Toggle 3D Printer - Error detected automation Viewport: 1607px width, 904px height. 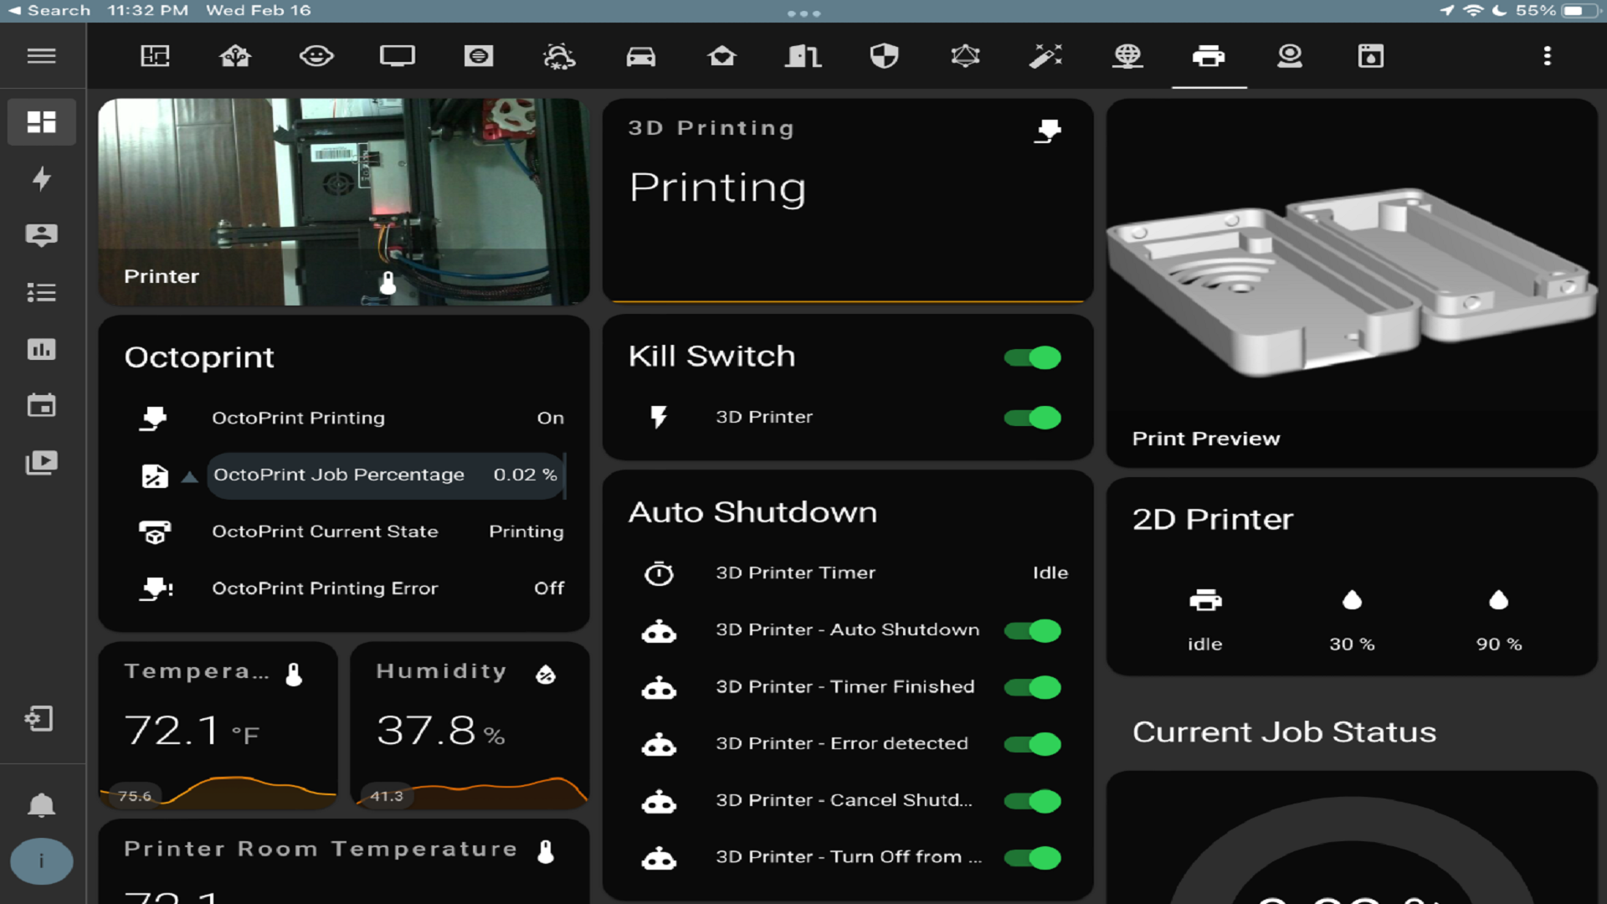(x=1032, y=744)
